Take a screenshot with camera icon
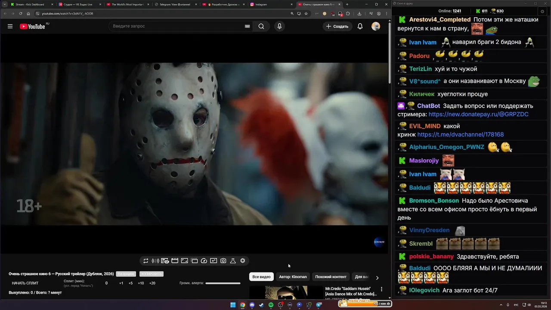The image size is (551, 310). pos(223,260)
